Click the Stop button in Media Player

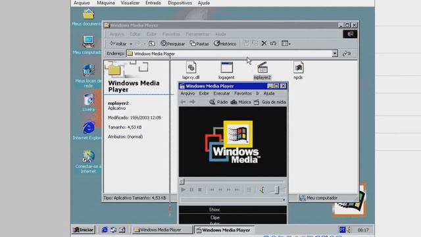pyautogui.click(x=200, y=190)
